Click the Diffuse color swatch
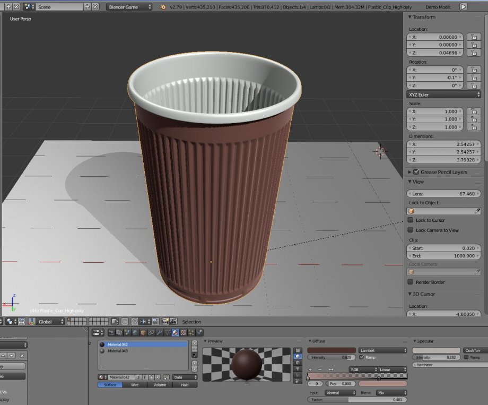The width and height of the screenshot is (488, 405). [330, 350]
